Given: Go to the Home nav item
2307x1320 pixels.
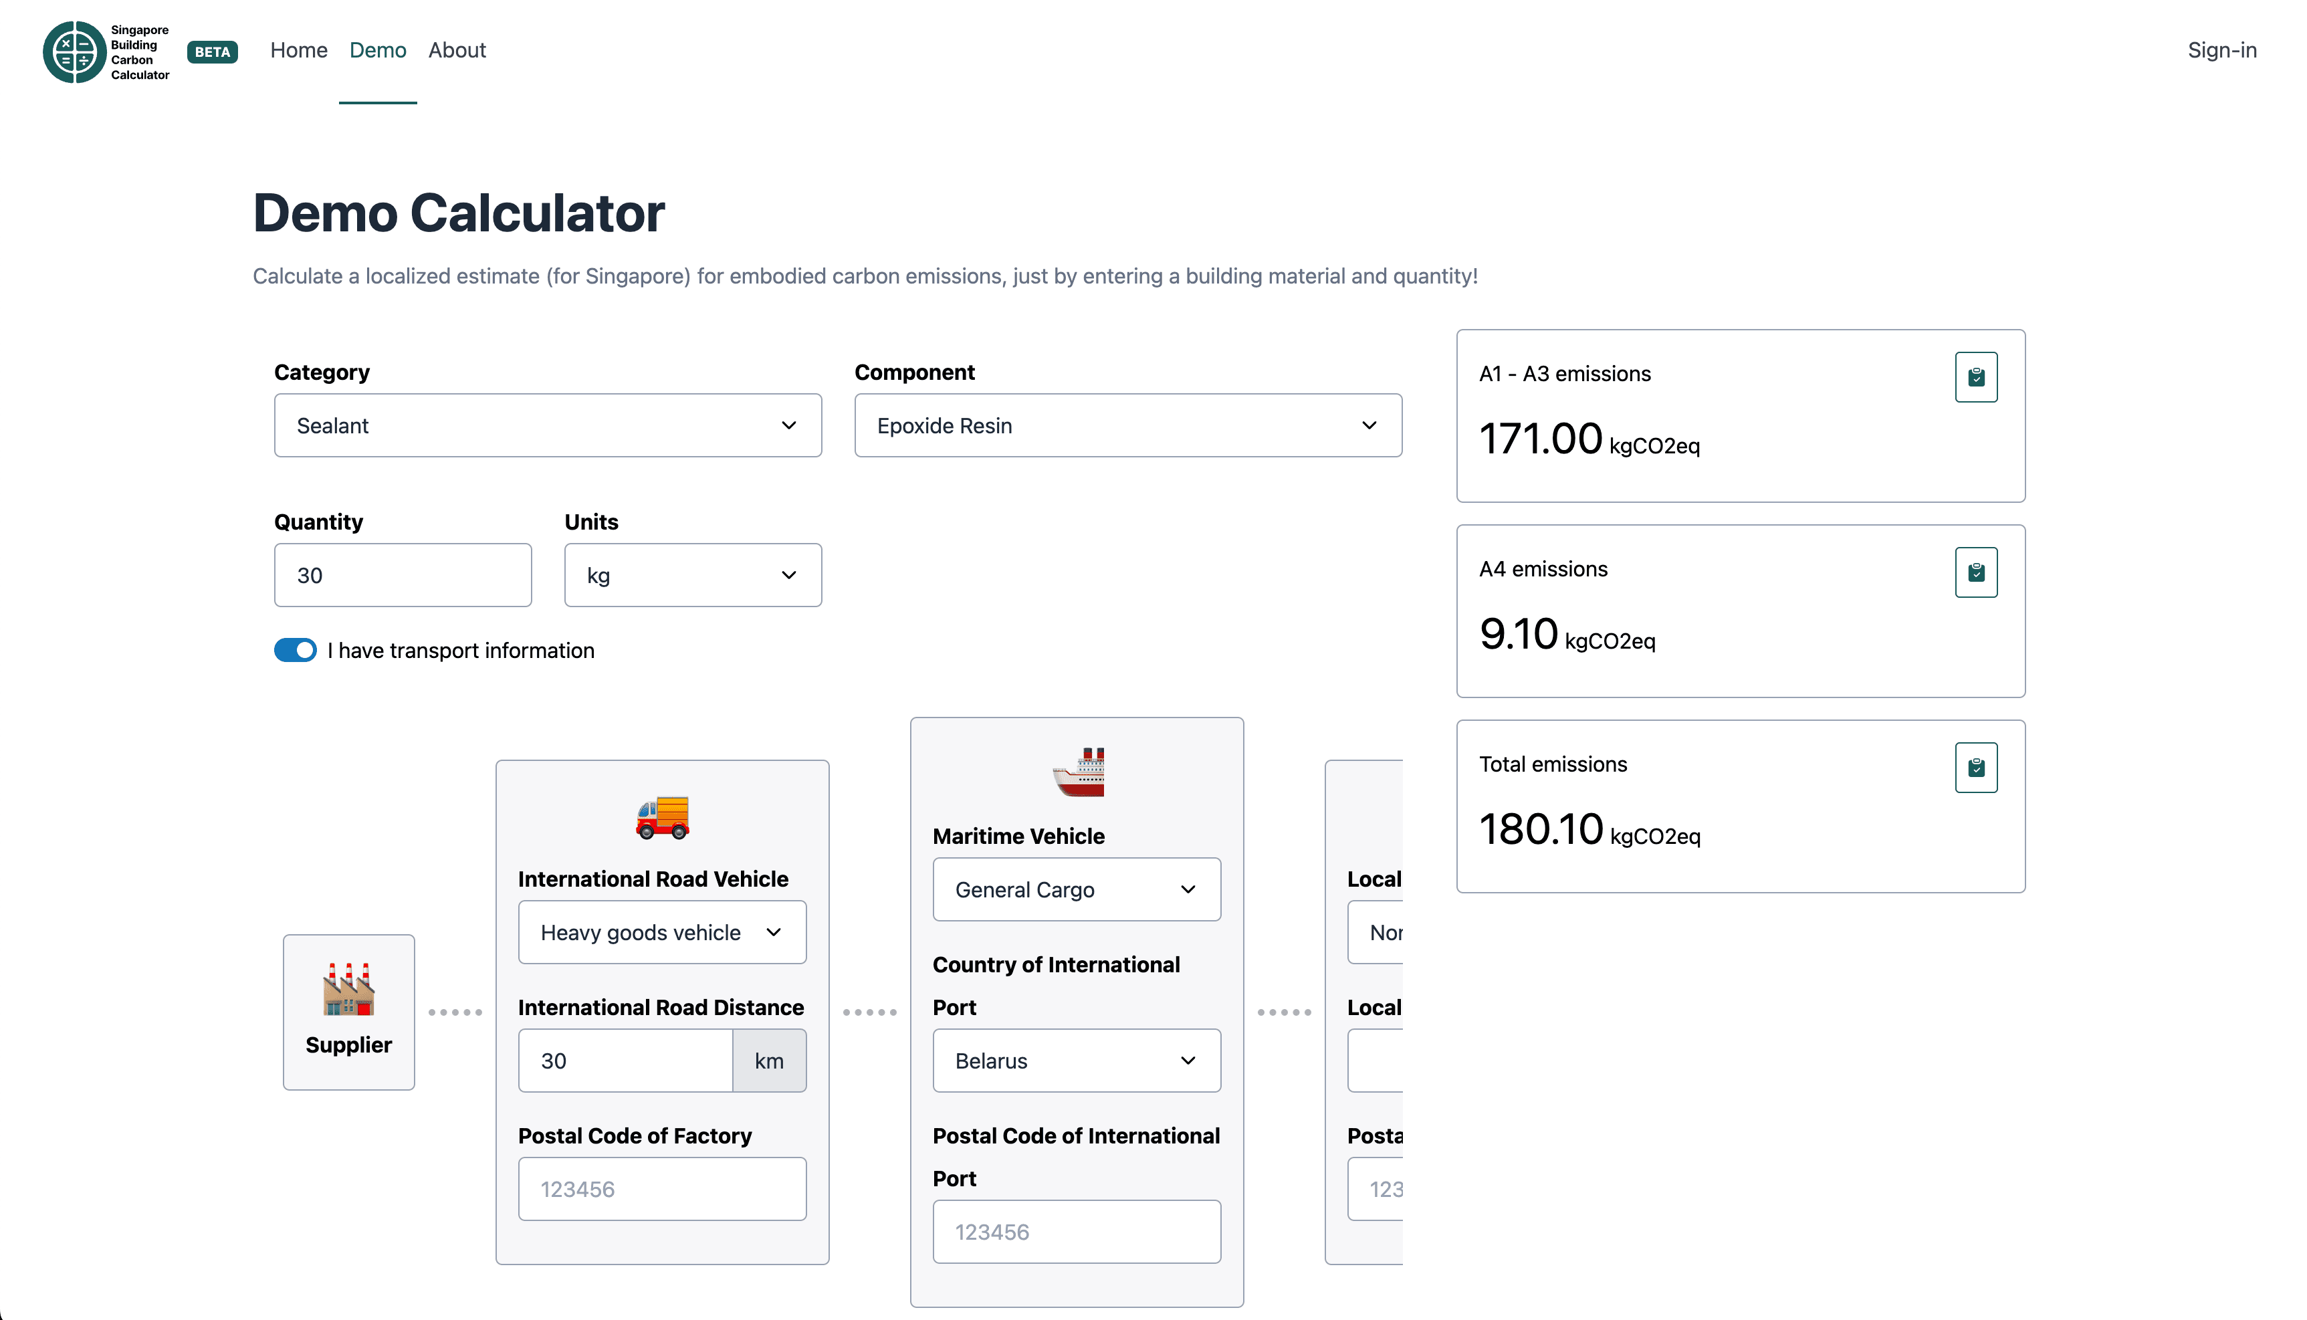Looking at the screenshot, I should [298, 50].
